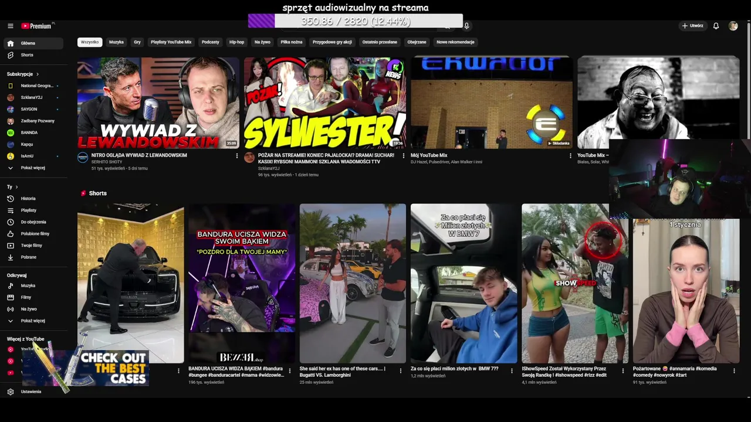The image size is (751, 422).
Task: Open Polubione filmy liked videos
Action: coord(33,234)
